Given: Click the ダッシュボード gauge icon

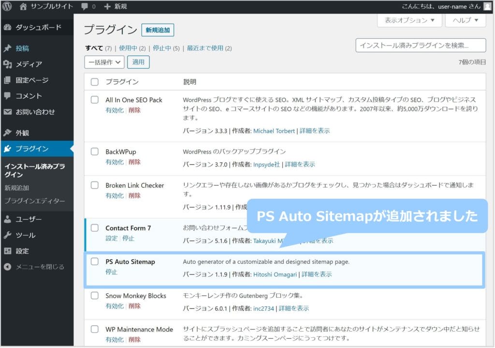Looking at the screenshot, I should pos(8,28).
